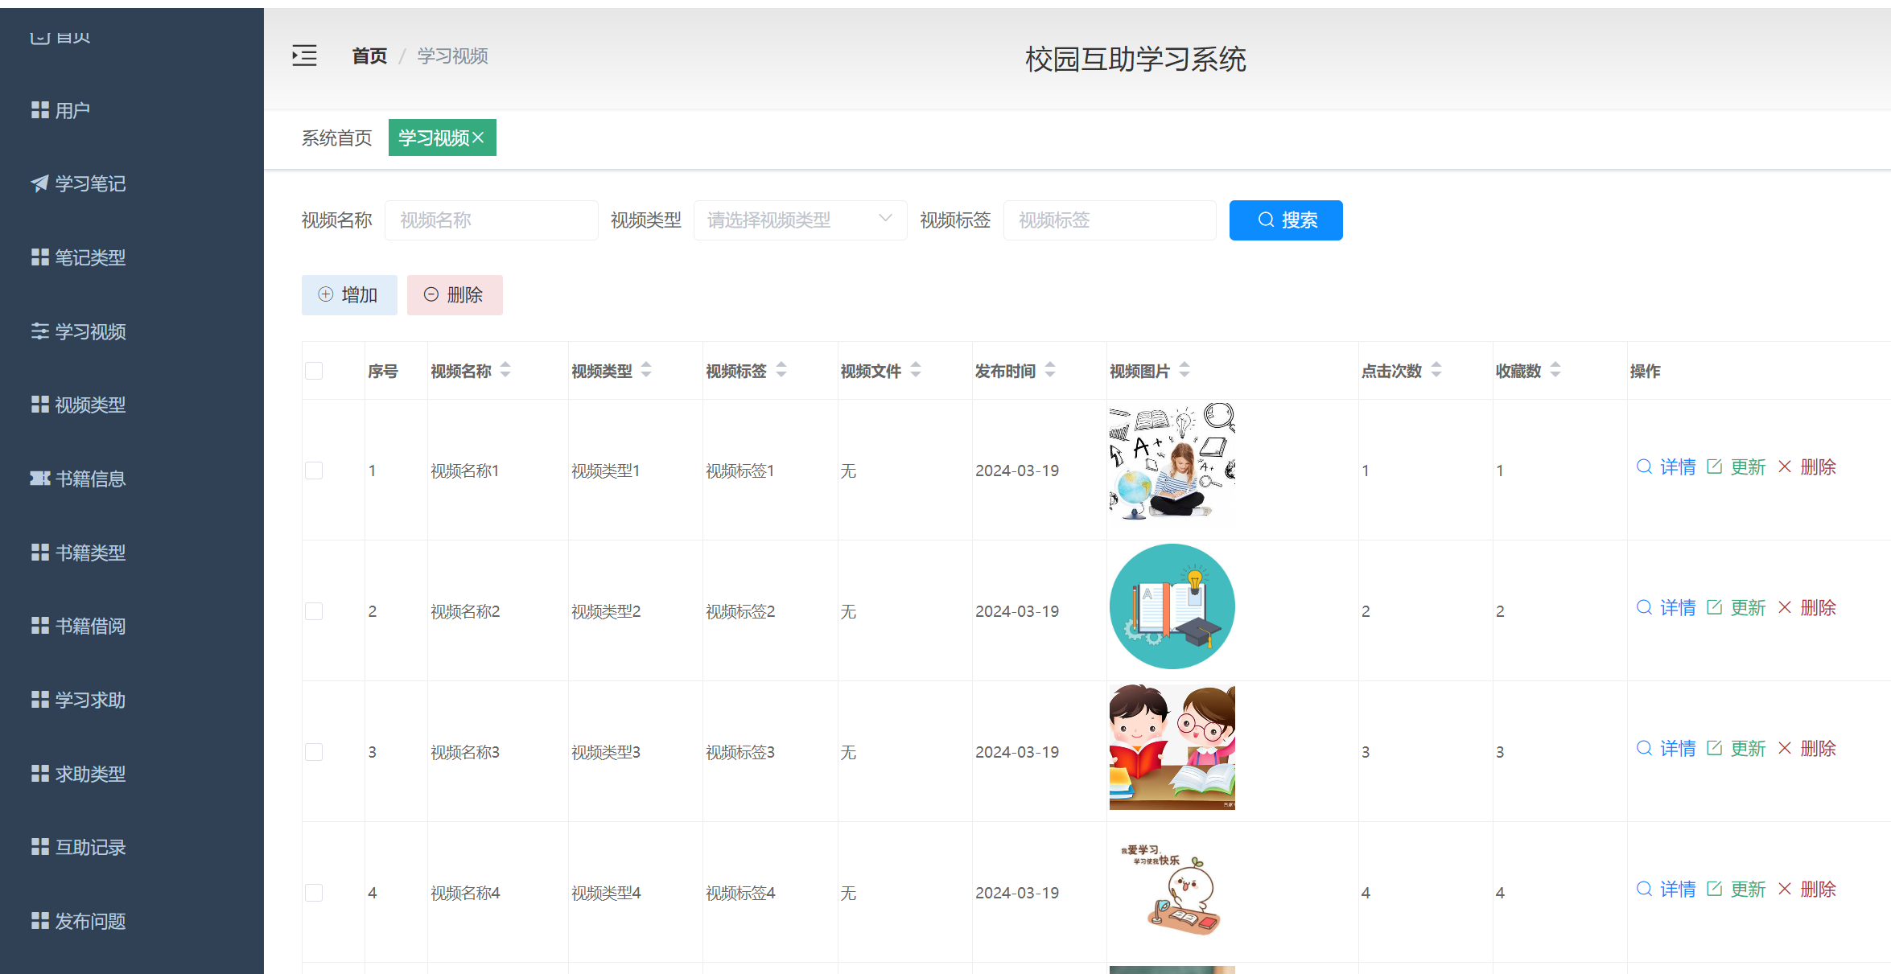
Task: Click inside the 视频标签 input field
Action: (x=1110, y=220)
